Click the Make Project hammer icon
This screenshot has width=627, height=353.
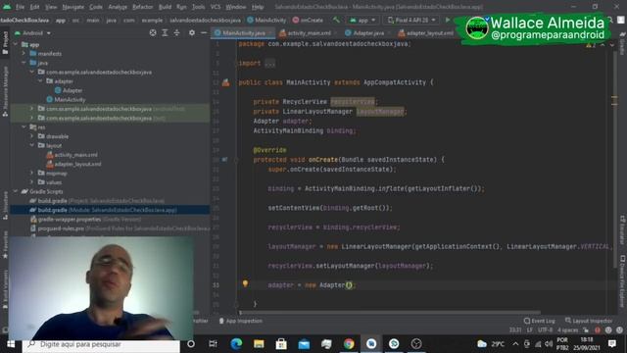(336, 20)
